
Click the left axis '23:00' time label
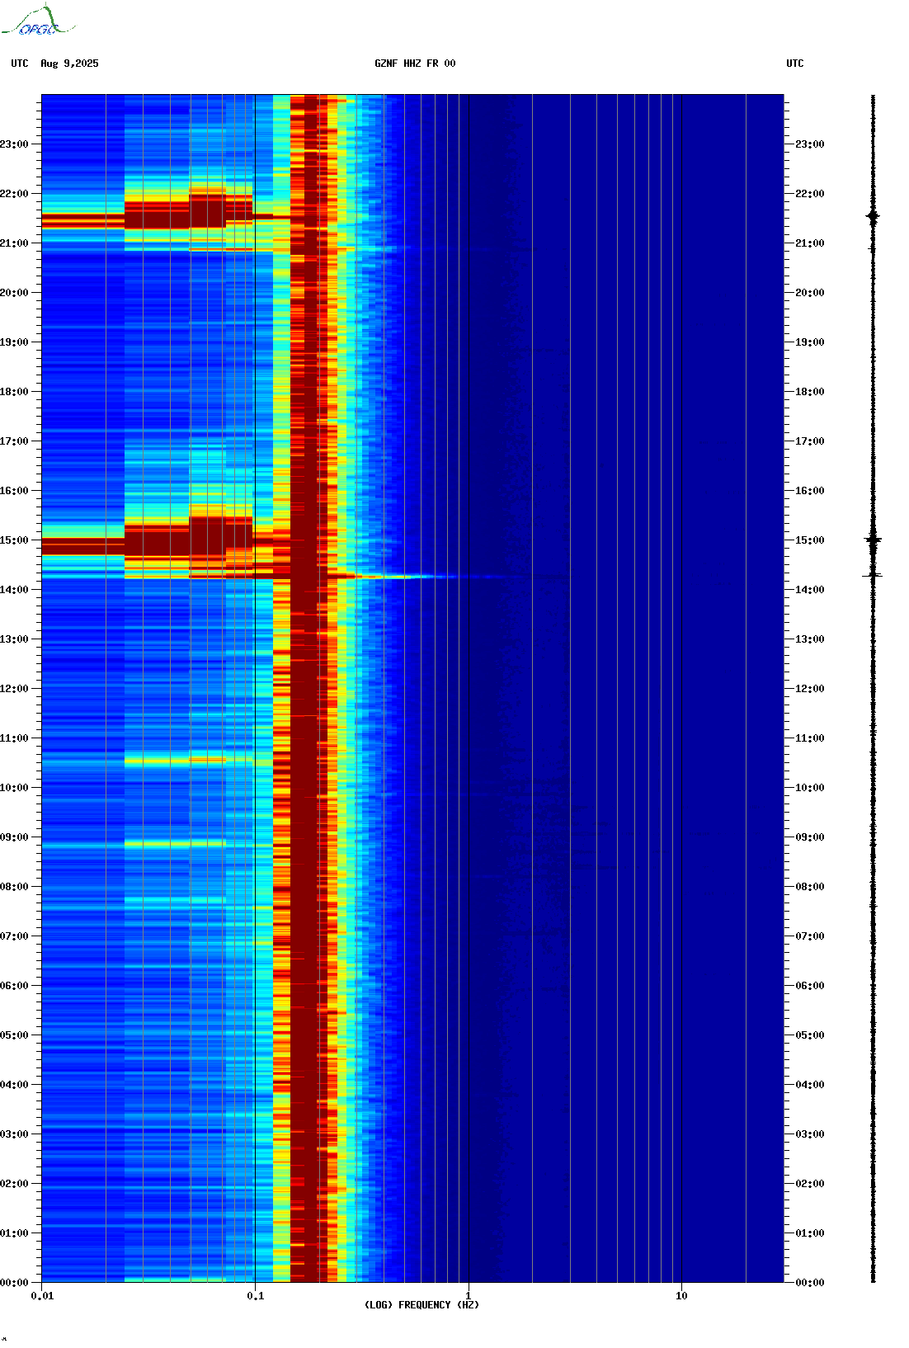coord(14,144)
